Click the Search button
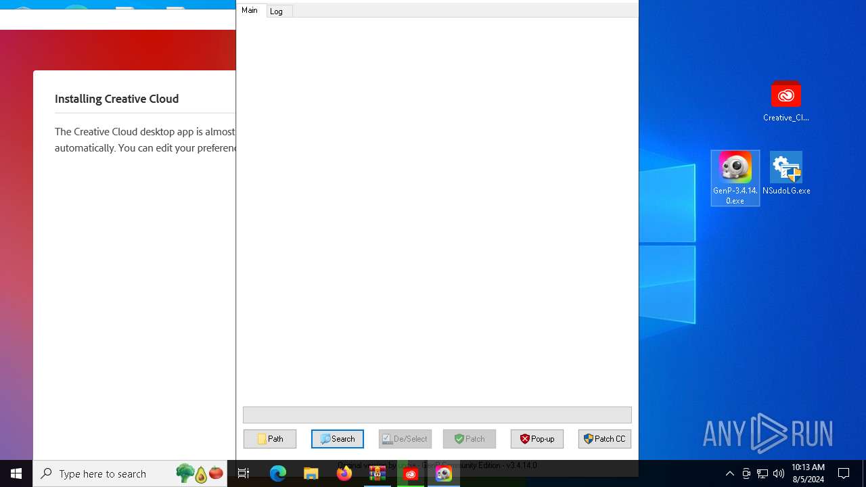This screenshot has height=487, width=866. pyautogui.click(x=338, y=439)
